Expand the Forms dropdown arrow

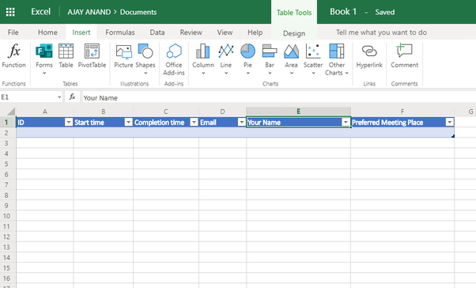44,73
